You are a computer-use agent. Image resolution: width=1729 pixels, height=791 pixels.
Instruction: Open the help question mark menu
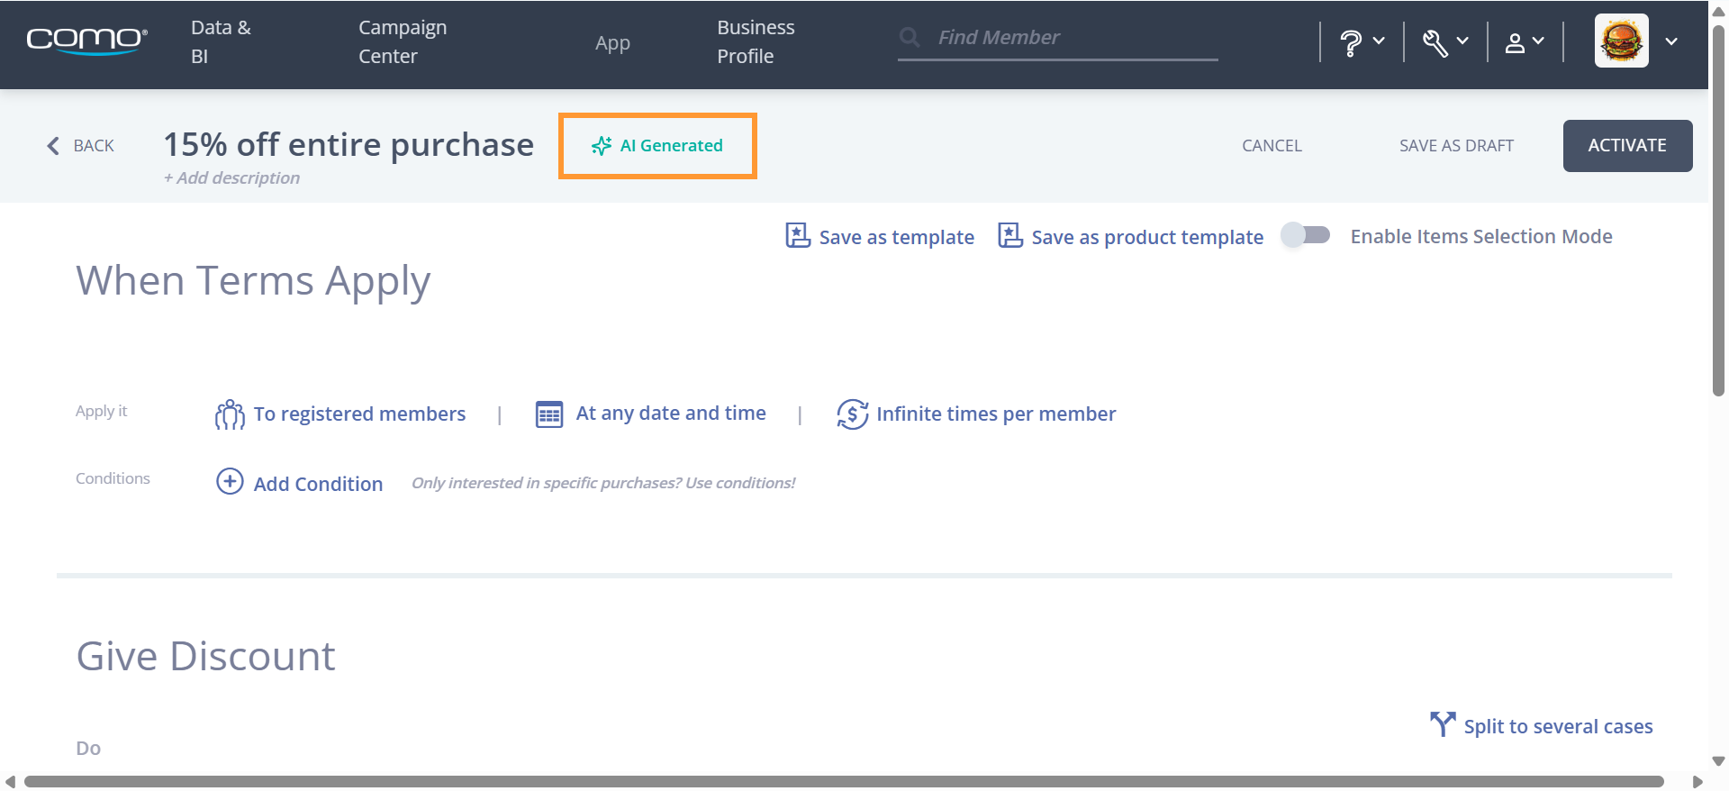pos(1351,41)
